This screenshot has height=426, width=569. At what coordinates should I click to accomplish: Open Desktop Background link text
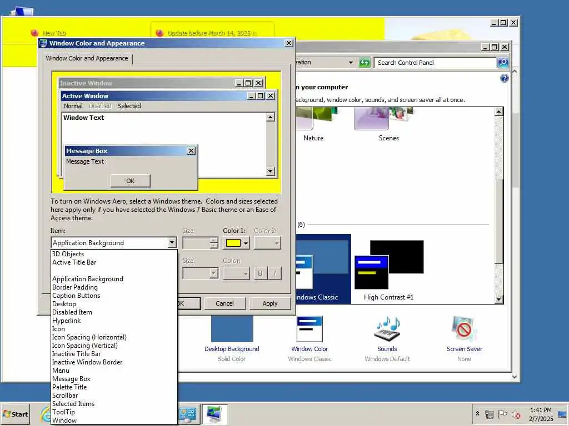pos(232,349)
